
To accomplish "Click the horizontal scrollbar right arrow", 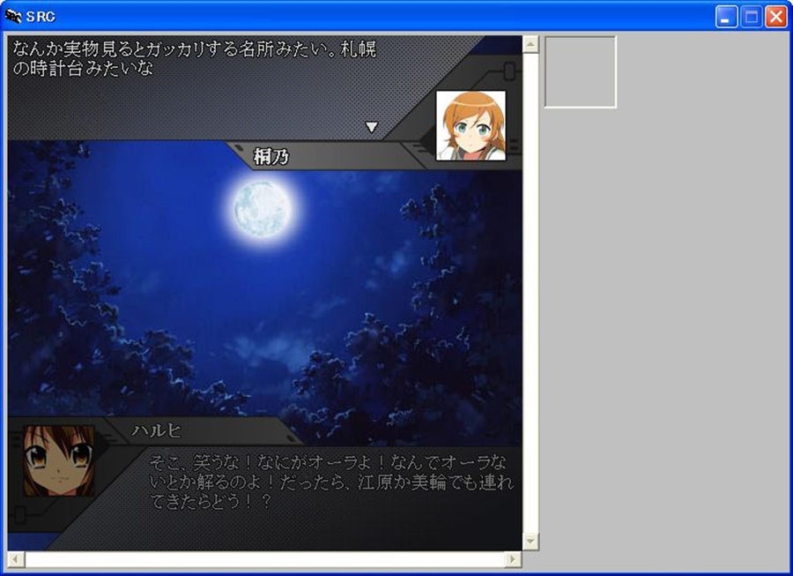I will (514, 559).
